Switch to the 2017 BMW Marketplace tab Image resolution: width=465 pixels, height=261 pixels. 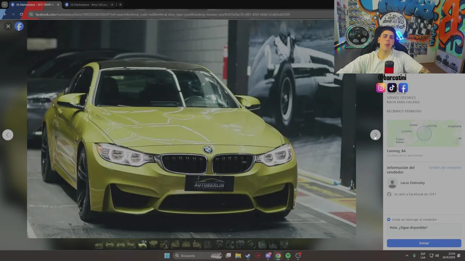click(x=35, y=5)
